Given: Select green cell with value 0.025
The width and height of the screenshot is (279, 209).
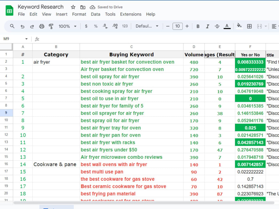Looking at the screenshot, I should 250,128.
